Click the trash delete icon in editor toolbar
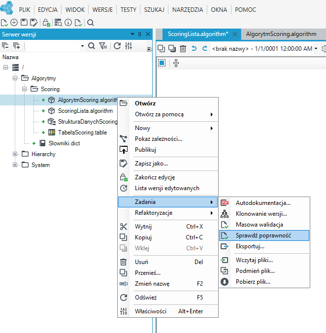This screenshot has width=326, height=333. click(x=183, y=49)
